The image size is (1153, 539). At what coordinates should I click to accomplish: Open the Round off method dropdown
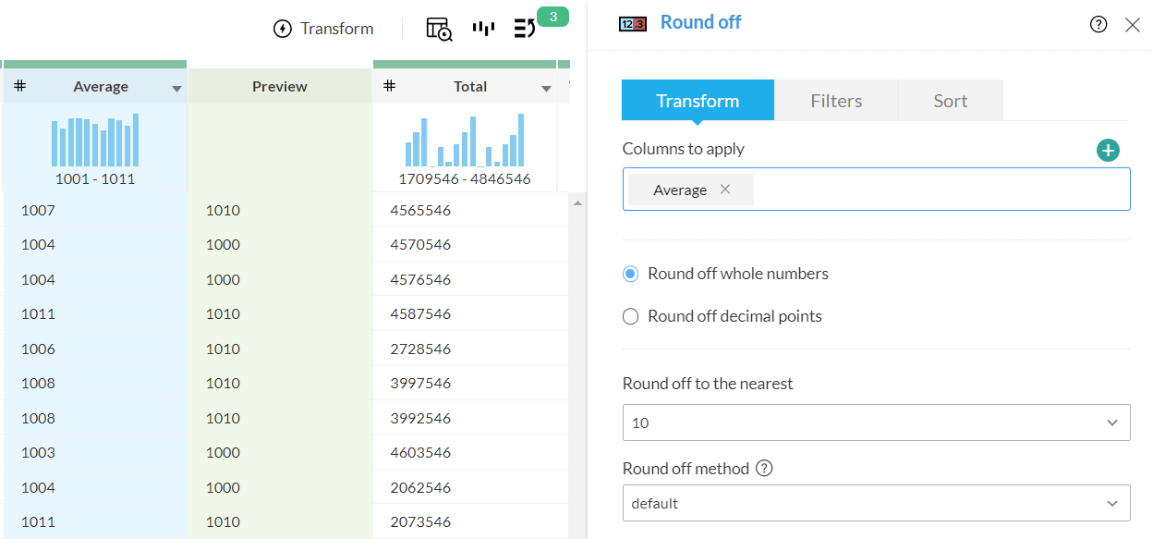tap(876, 504)
